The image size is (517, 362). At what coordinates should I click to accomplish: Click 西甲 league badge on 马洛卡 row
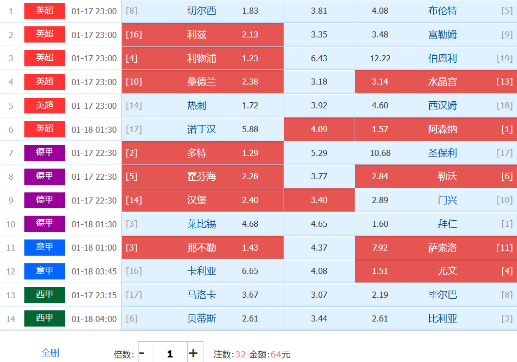point(45,295)
